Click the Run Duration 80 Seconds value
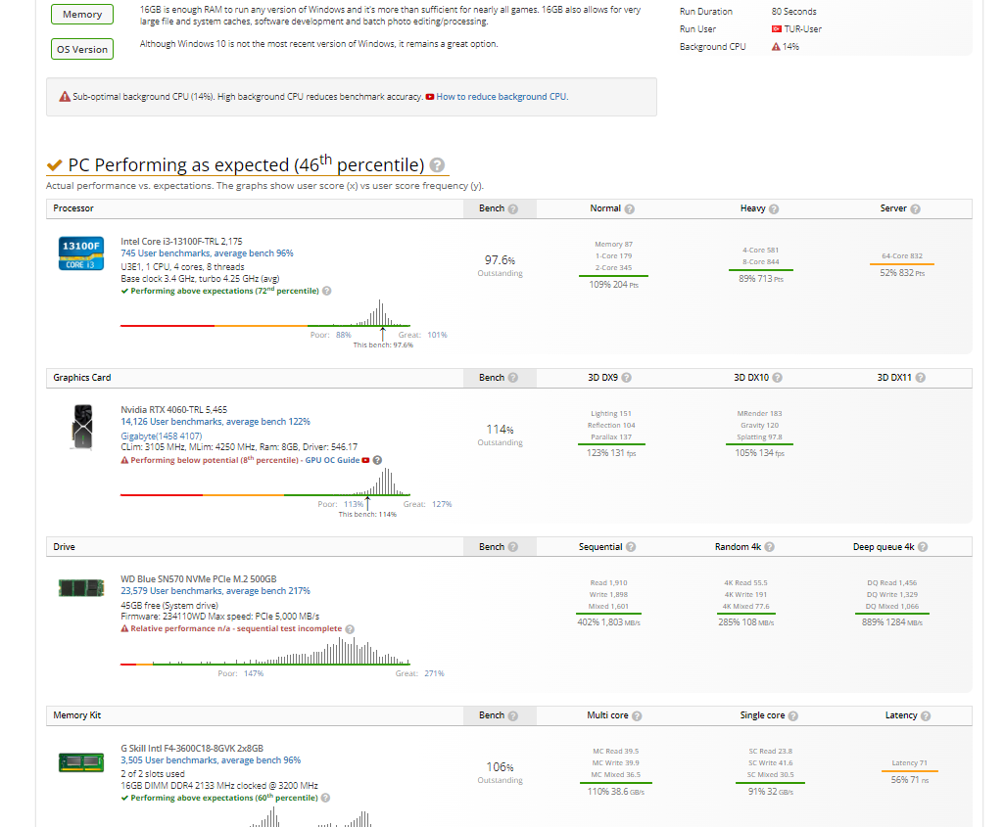 point(794,12)
